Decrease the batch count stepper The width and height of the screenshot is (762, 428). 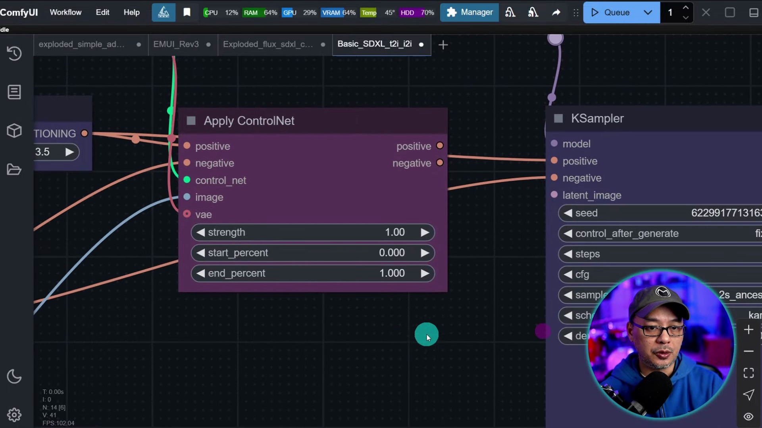tap(685, 17)
